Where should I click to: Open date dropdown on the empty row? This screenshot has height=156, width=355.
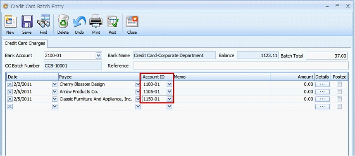55,107
